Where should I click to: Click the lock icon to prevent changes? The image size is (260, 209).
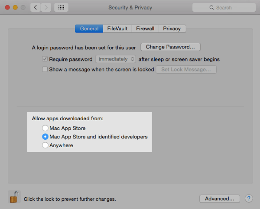14,197
